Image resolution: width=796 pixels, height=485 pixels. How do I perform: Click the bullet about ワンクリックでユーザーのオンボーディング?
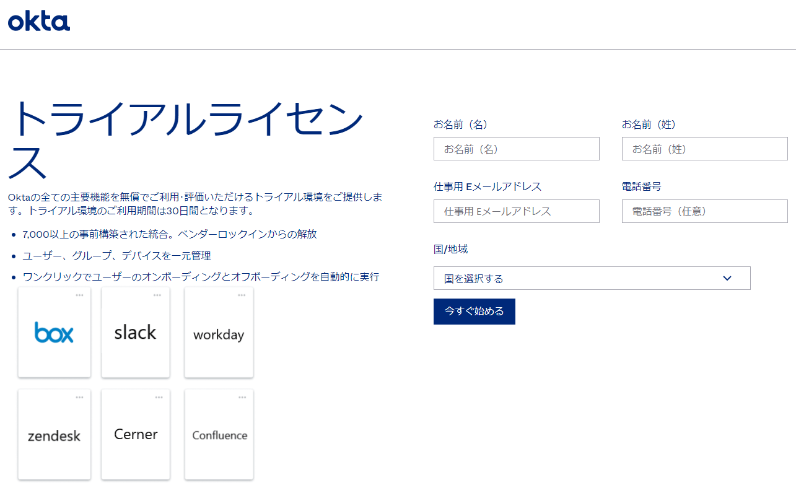tap(201, 277)
